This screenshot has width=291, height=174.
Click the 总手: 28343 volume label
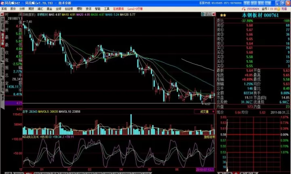(30, 112)
